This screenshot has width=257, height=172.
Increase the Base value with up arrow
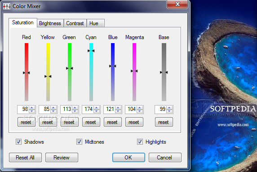coord(169,108)
